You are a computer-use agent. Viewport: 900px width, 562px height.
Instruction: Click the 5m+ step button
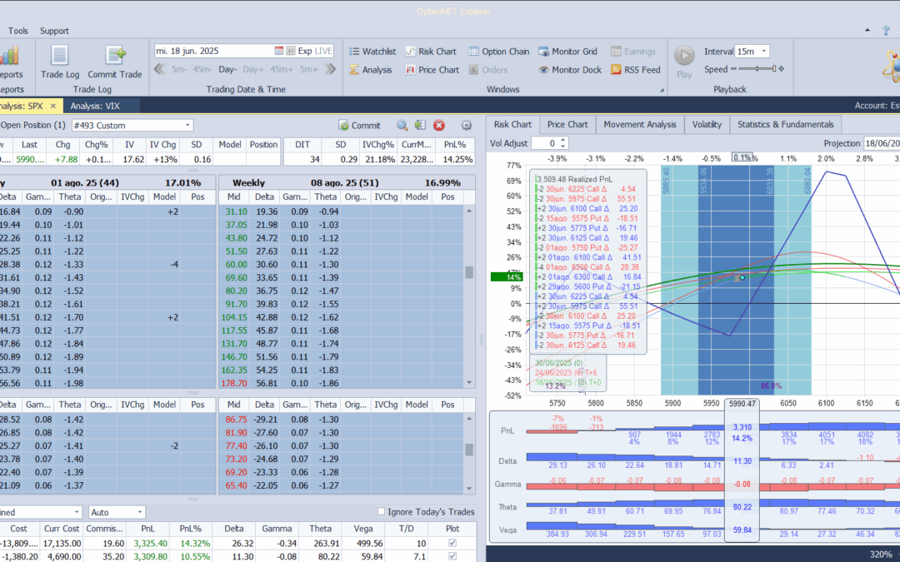[x=309, y=69]
